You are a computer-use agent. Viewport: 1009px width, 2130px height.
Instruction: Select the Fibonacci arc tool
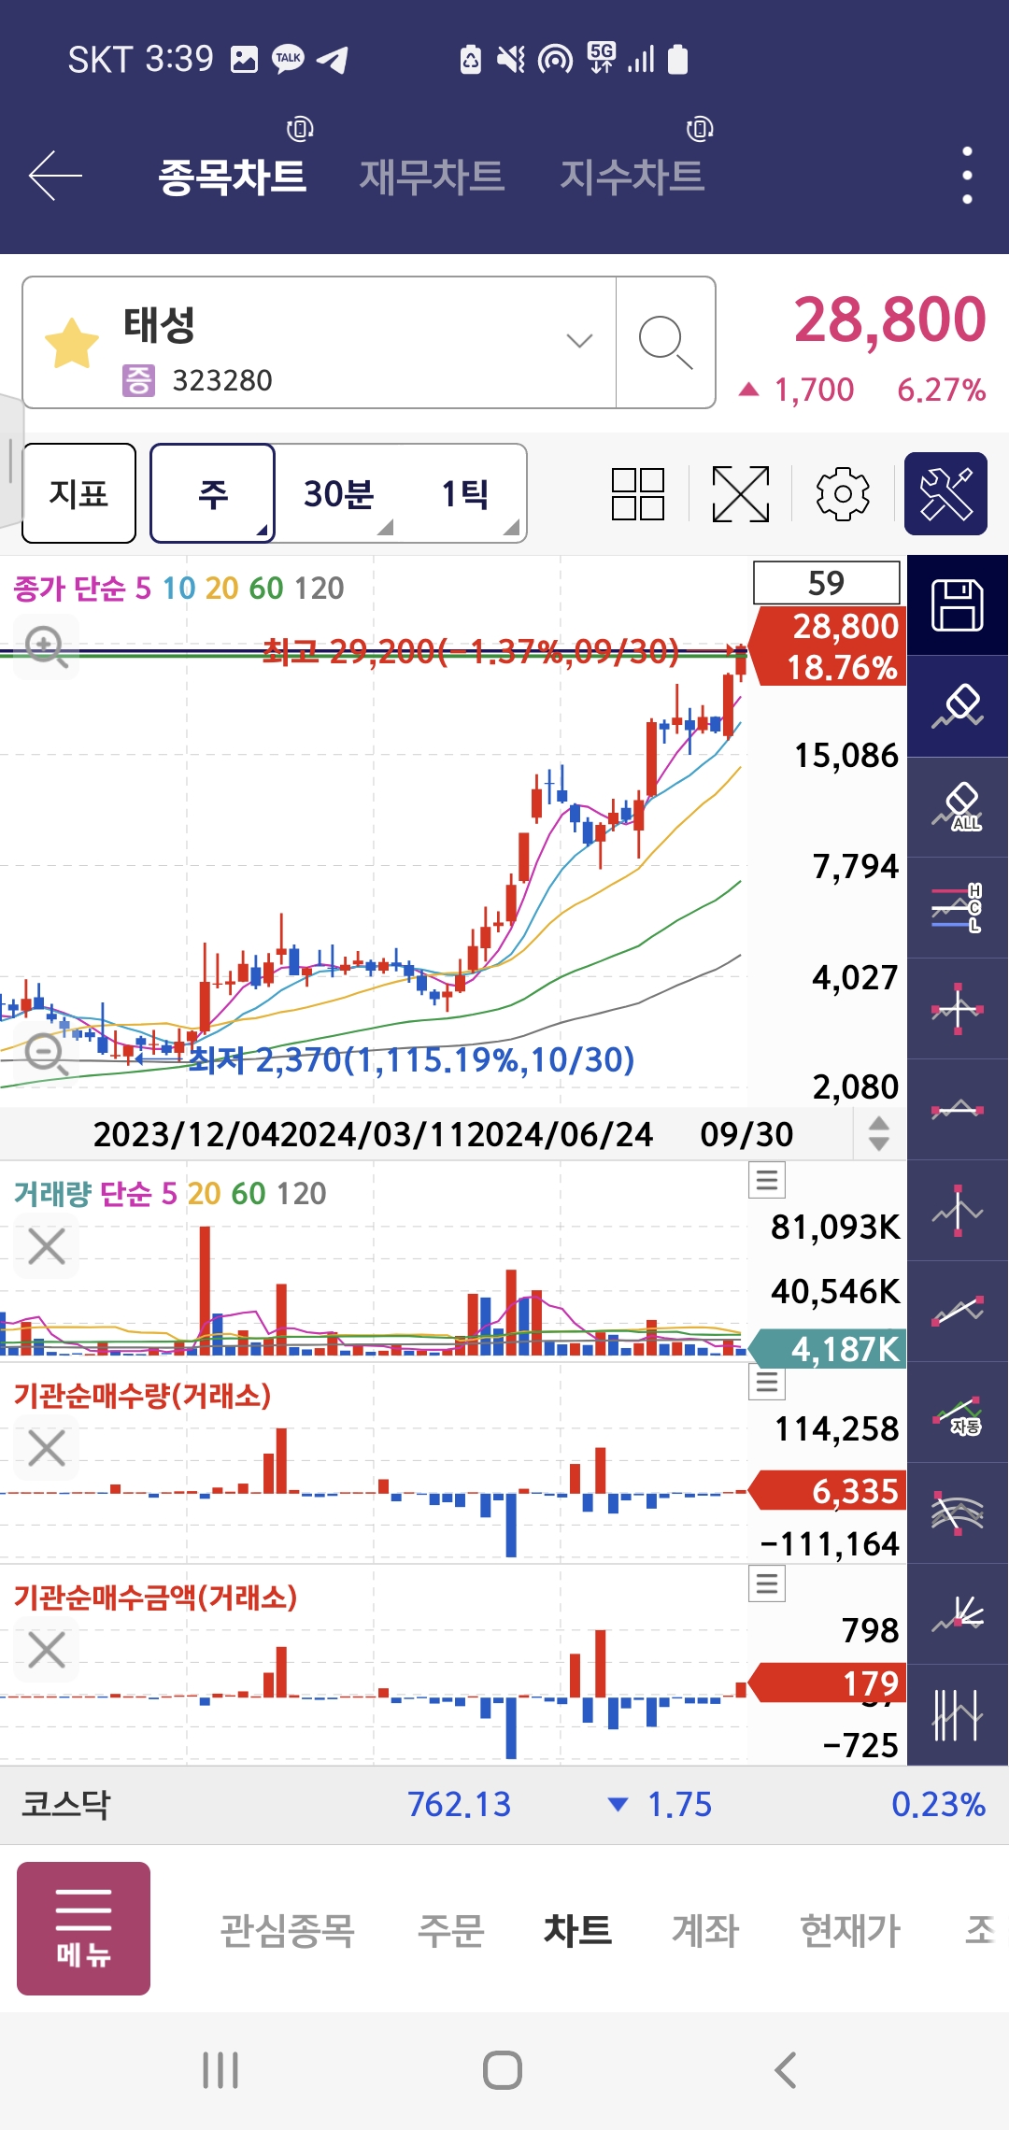coord(958,1513)
